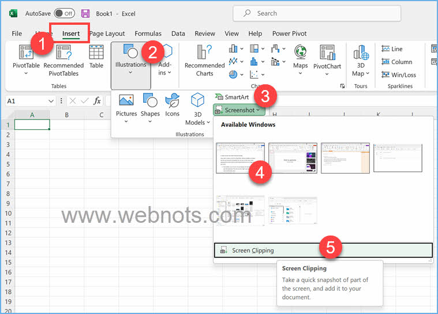This screenshot has width=438, height=314.
Task: Open the Formulas tab
Action: [148, 33]
